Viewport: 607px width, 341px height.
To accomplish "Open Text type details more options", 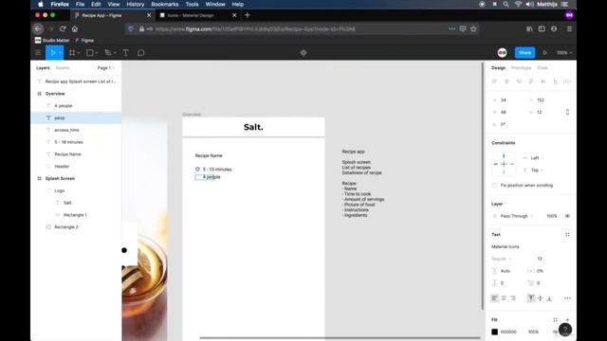I will 567,298.
